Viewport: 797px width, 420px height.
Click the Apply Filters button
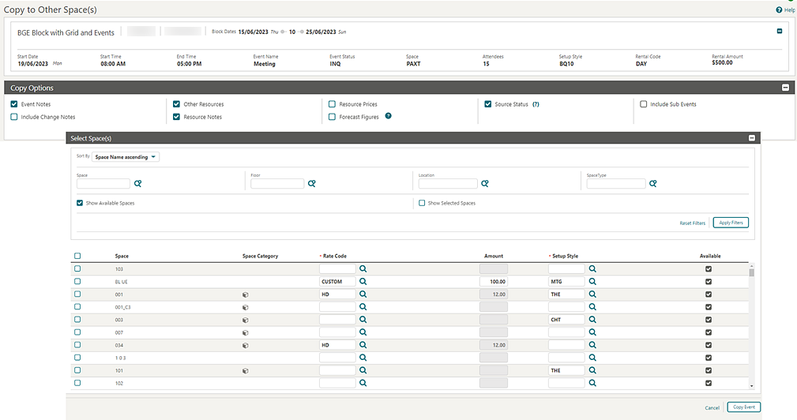click(730, 223)
